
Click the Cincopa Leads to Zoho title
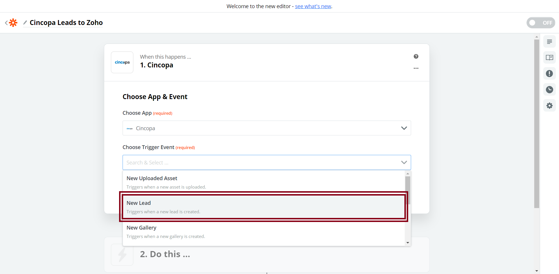[66, 23]
